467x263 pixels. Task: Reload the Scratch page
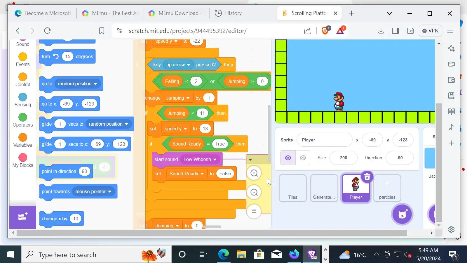pyautogui.click(x=47, y=31)
